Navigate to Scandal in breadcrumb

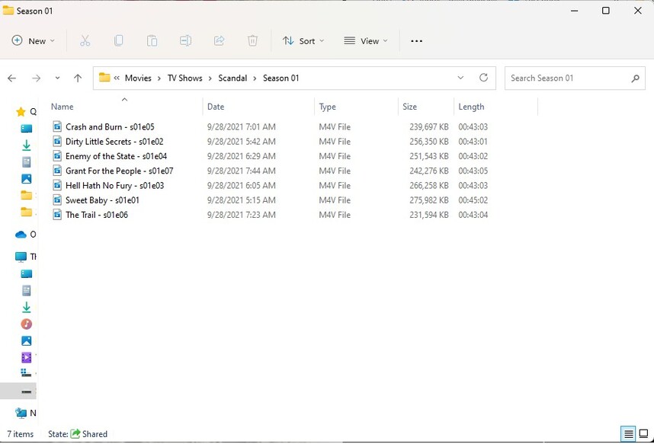[x=232, y=78]
